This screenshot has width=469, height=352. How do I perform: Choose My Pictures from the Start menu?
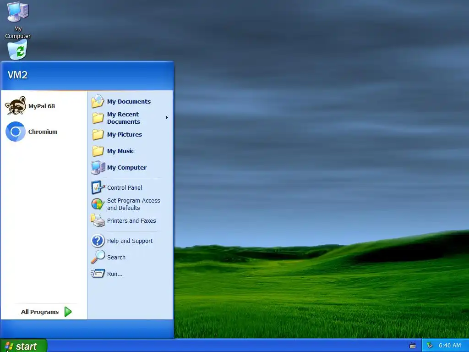125,134
